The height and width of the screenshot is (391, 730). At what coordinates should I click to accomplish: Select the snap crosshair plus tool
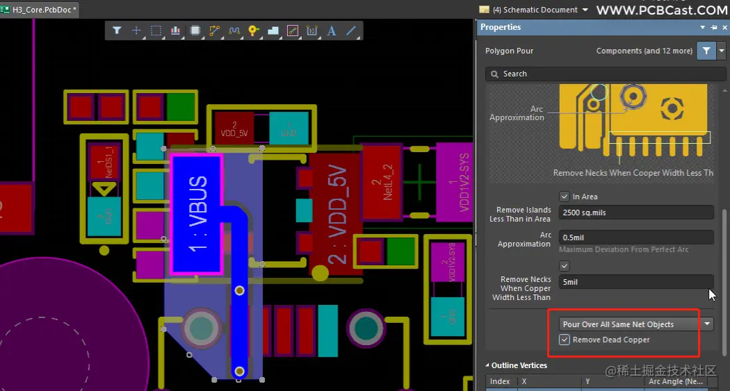click(136, 31)
